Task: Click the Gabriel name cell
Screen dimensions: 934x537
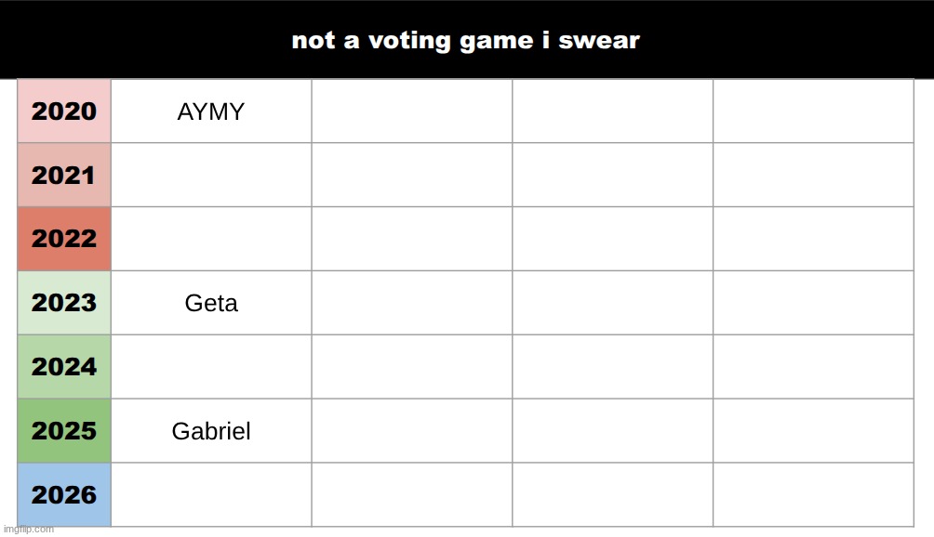Action: [211, 431]
